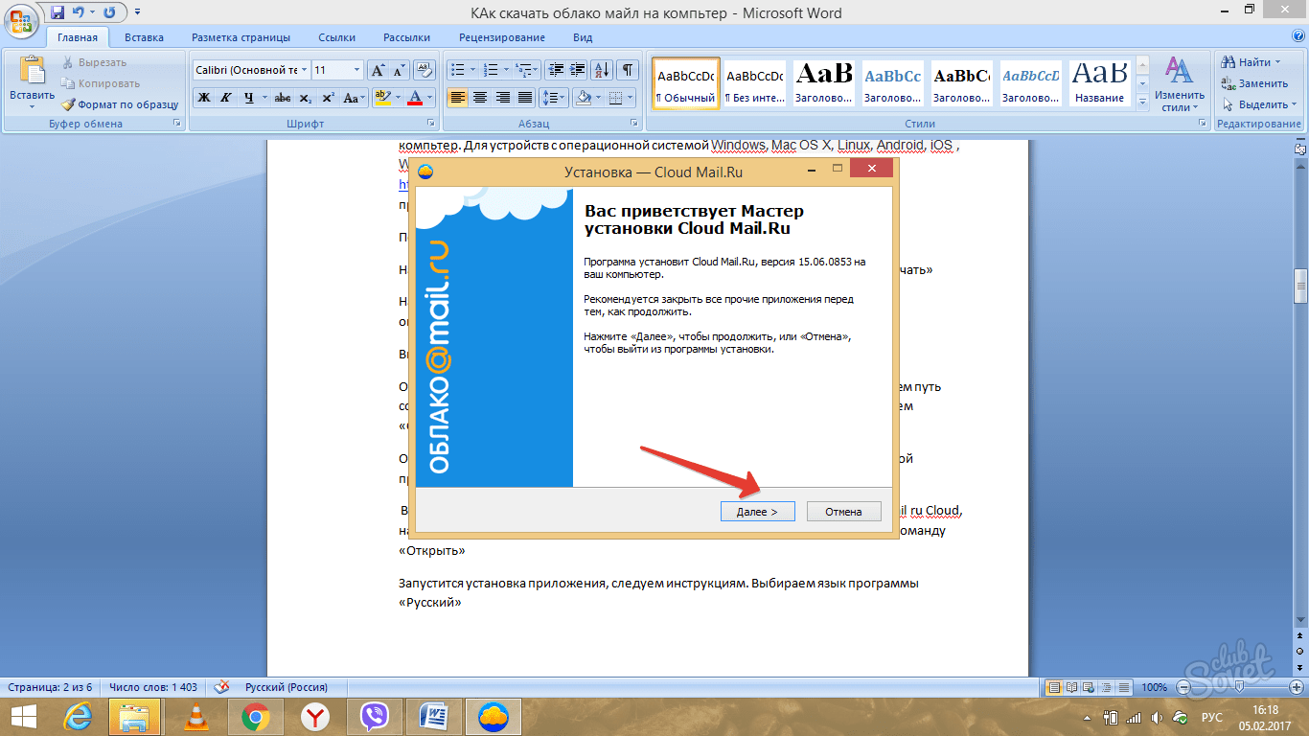The width and height of the screenshot is (1309, 736).
Task: Open Viber from the taskbar
Action: [x=374, y=716]
